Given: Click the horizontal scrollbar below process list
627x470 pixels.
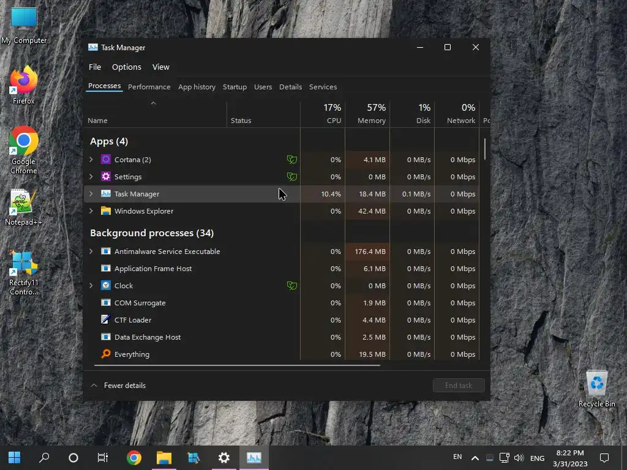Looking at the screenshot, I should click(237, 365).
